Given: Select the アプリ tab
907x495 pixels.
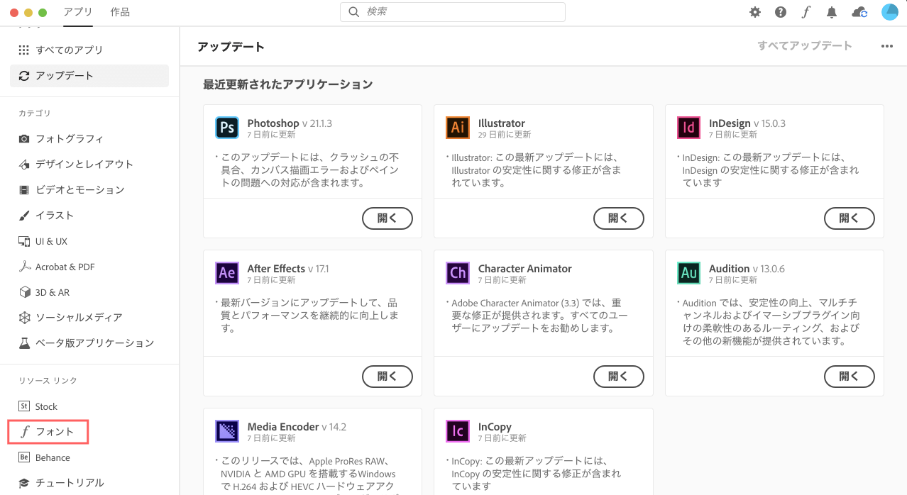Looking at the screenshot, I should point(78,12).
